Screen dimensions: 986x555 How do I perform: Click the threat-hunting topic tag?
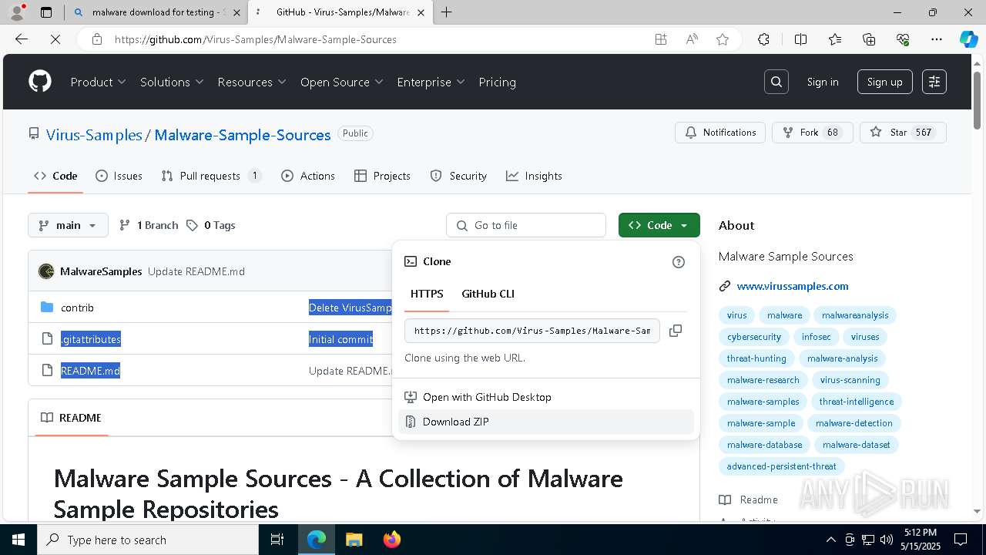pos(756,358)
